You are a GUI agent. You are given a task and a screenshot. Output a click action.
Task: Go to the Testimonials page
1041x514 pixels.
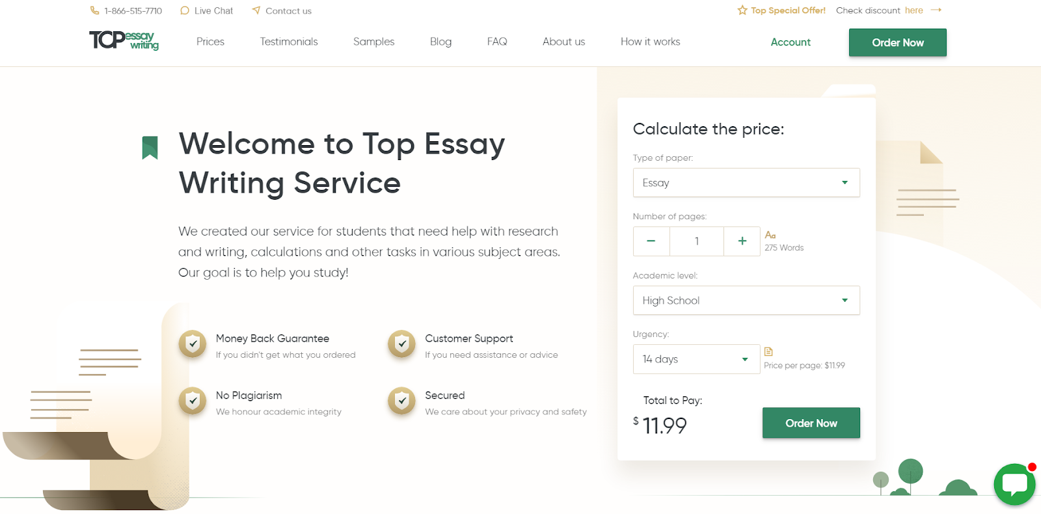[289, 42]
